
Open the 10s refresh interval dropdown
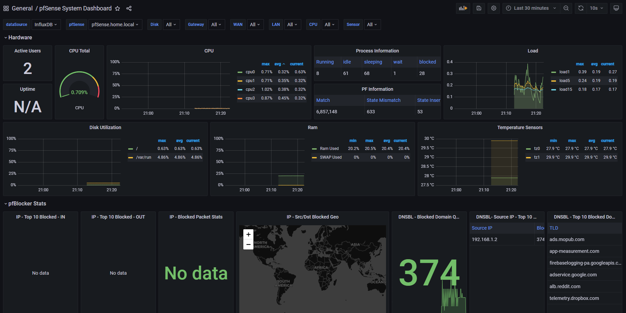597,8
